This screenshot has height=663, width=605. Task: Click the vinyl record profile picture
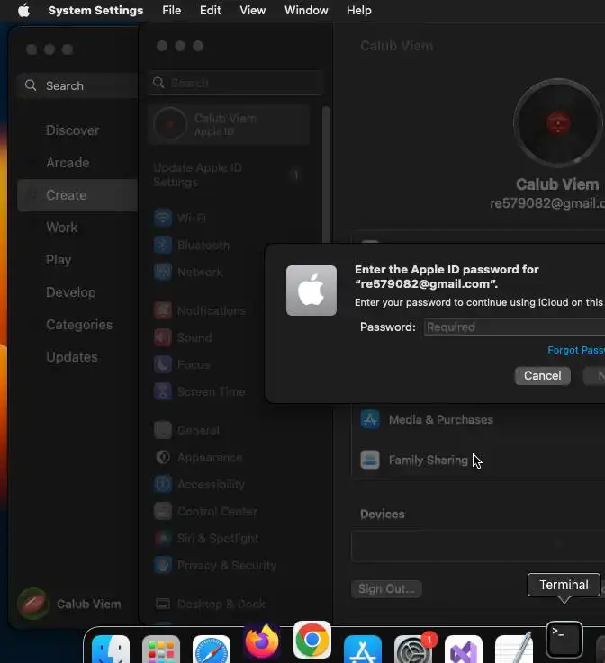coord(558,123)
